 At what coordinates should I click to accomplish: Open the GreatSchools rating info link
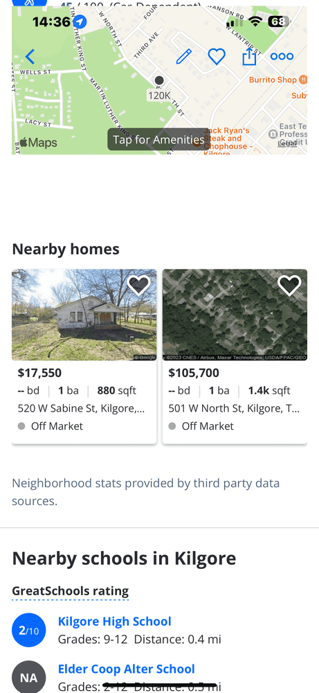[x=70, y=591]
